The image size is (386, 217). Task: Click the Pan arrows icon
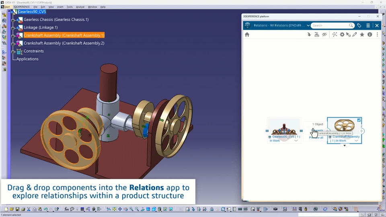120,209
